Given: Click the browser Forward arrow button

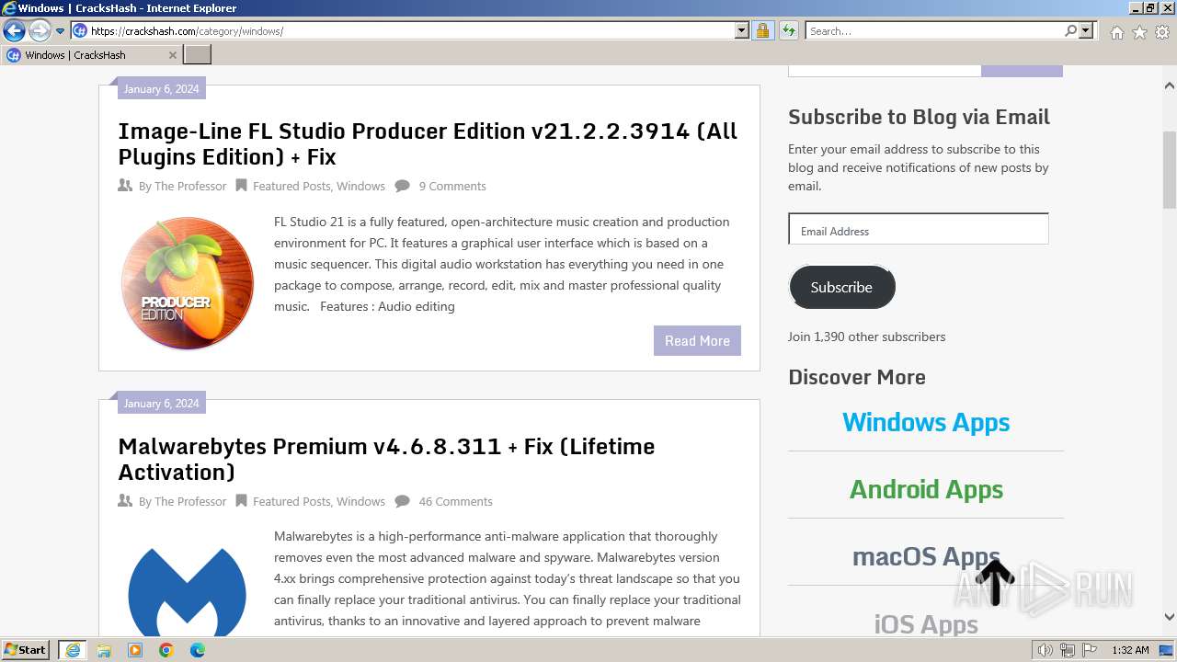Looking at the screenshot, I should coord(40,31).
